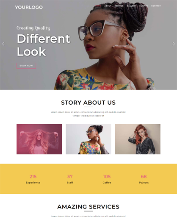Click the Story About Us heading
The width and height of the screenshot is (177, 217).
tap(88, 103)
